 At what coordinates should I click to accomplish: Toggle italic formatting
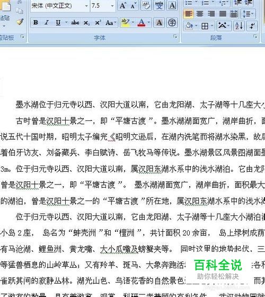pyautogui.click(x=47, y=22)
